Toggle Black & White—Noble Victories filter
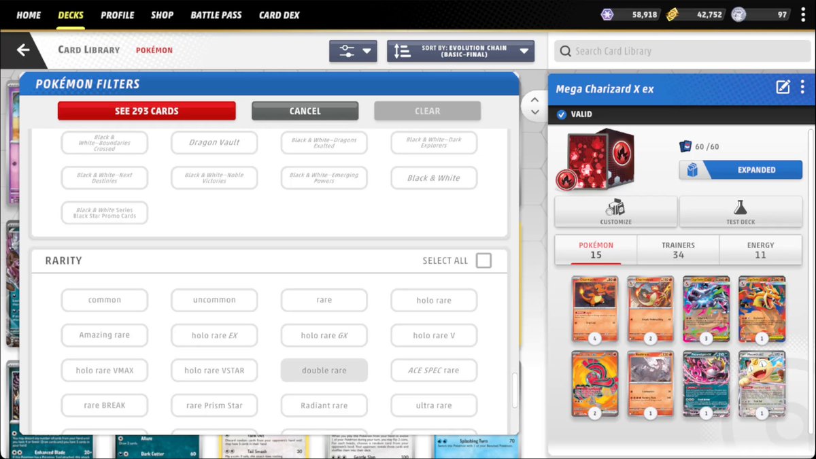Screen dimensions: 816x459 (214, 178)
